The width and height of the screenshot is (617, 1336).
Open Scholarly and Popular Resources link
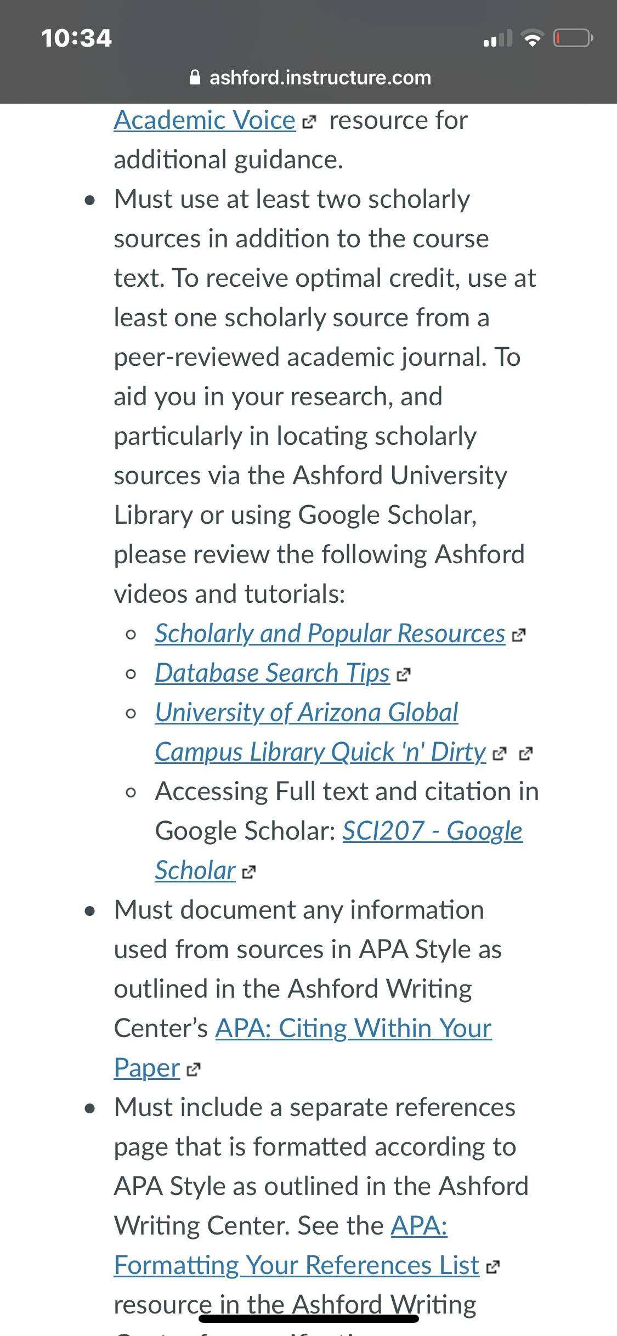click(330, 633)
